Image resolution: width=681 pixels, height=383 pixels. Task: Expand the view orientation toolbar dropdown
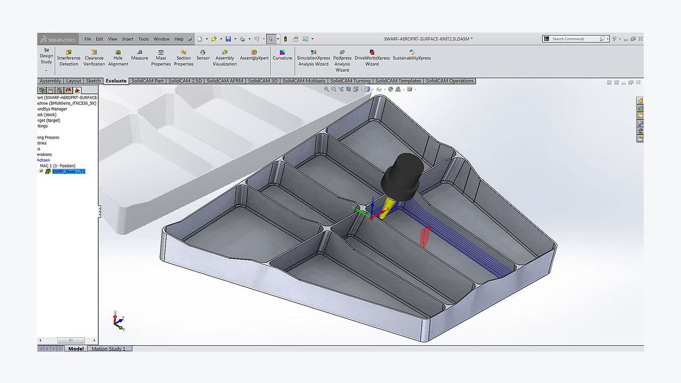(372, 90)
